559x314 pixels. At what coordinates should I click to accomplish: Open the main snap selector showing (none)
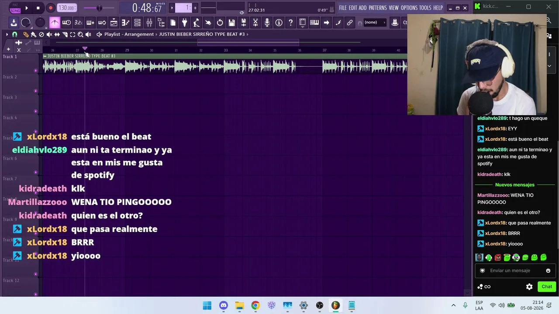(375, 23)
